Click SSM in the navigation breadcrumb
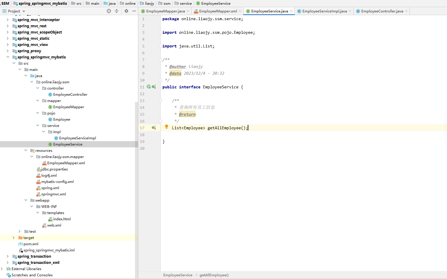Image resolution: width=447 pixels, height=279 pixels. pyautogui.click(x=5, y=3)
